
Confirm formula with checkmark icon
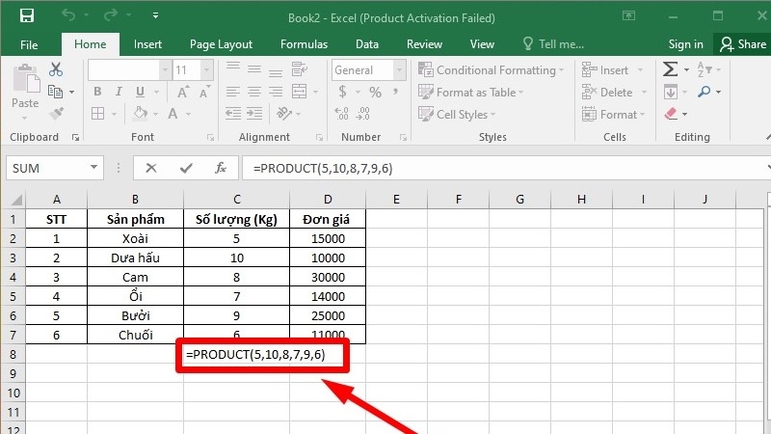(186, 168)
